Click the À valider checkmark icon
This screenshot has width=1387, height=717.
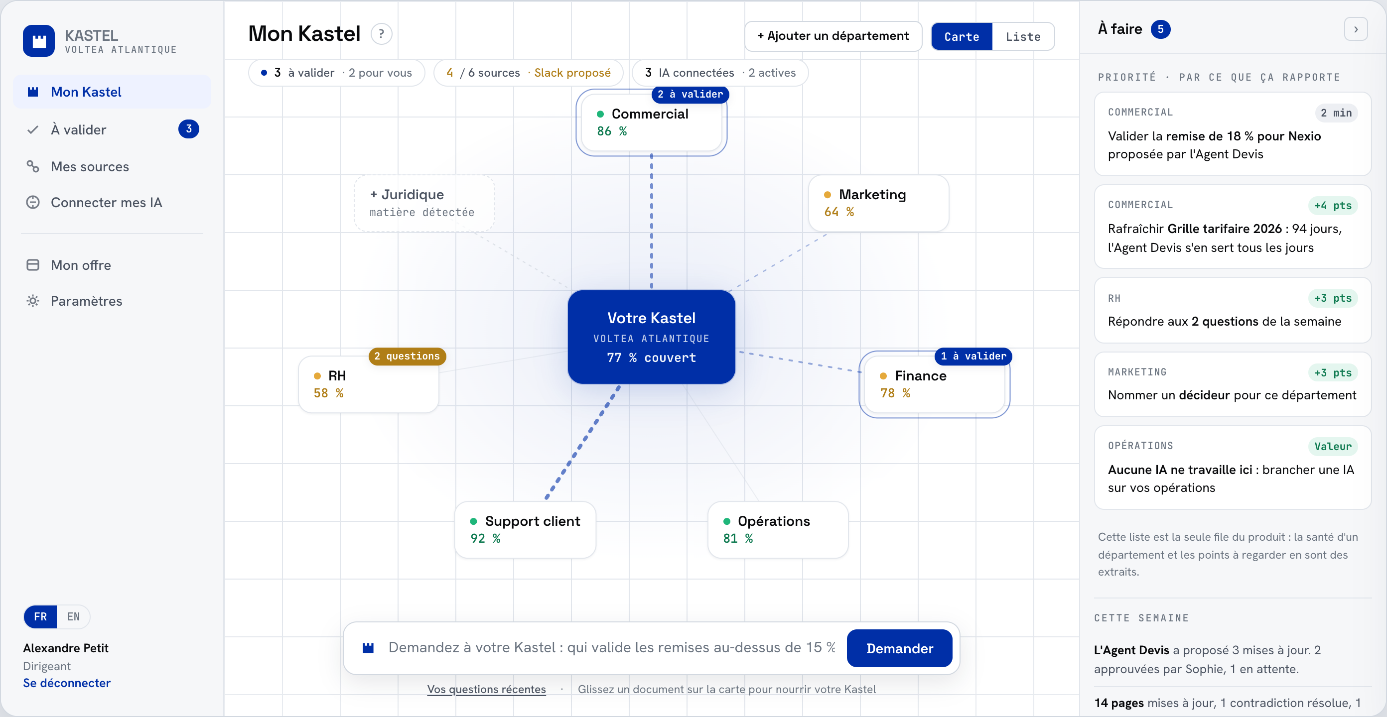pyautogui.click(x=33, y=130)
